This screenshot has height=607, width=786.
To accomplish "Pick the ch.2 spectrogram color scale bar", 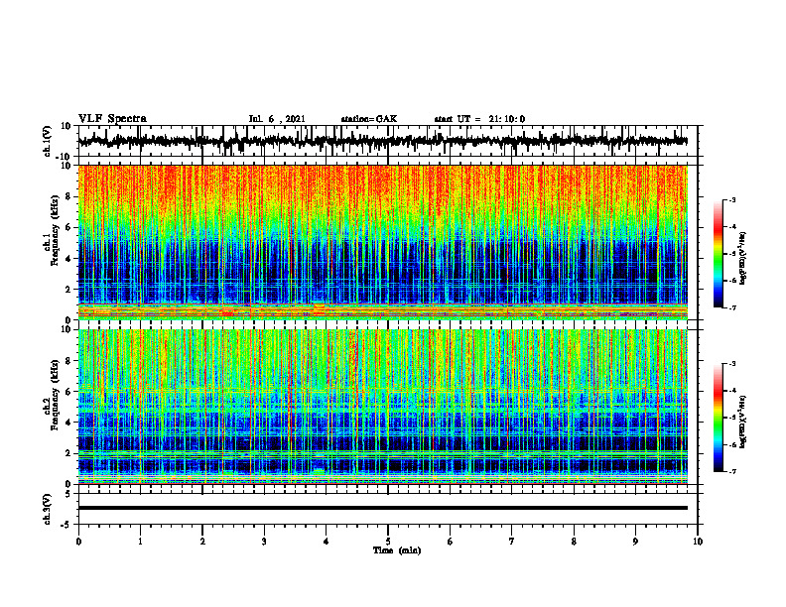I will point(718,418).
